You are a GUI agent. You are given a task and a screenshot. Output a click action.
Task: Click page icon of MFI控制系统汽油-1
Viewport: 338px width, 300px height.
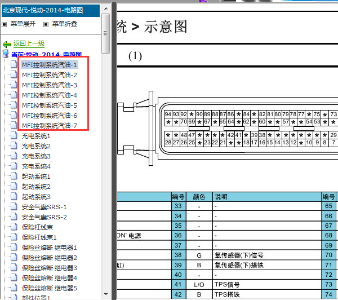[x=14, y=64]
